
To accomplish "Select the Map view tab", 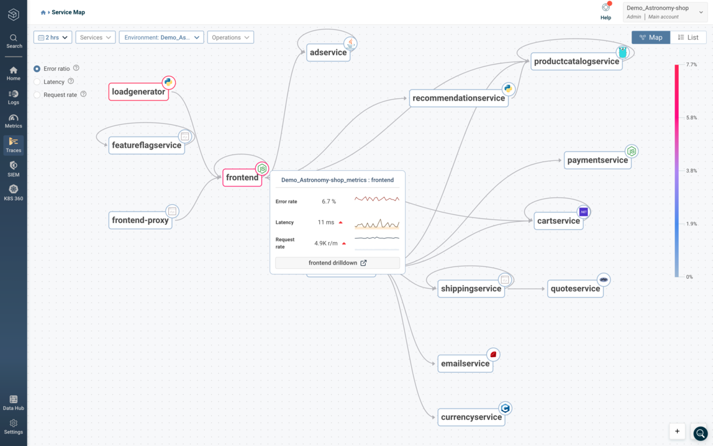I will point(650,37).
